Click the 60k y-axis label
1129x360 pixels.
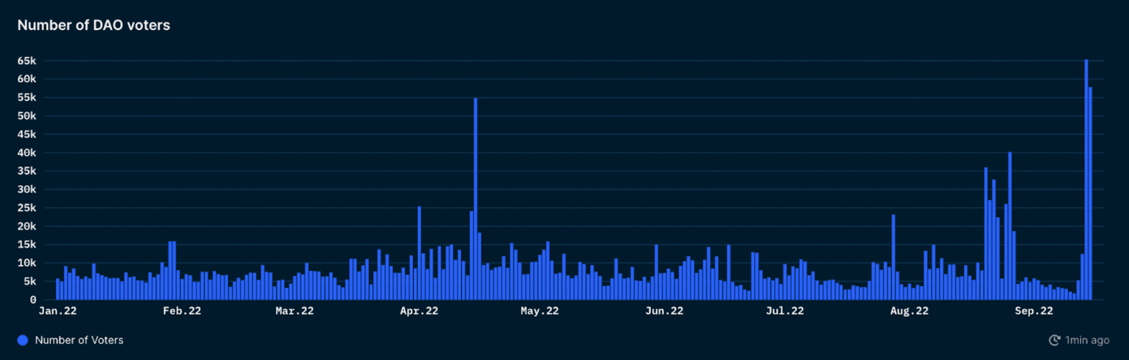27,79
